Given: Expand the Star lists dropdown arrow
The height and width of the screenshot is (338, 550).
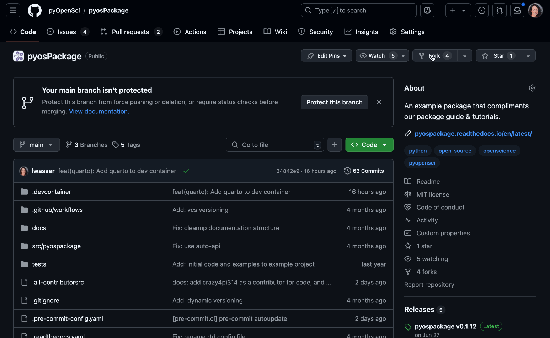Looking at the screenshot, I should [528, 56].
